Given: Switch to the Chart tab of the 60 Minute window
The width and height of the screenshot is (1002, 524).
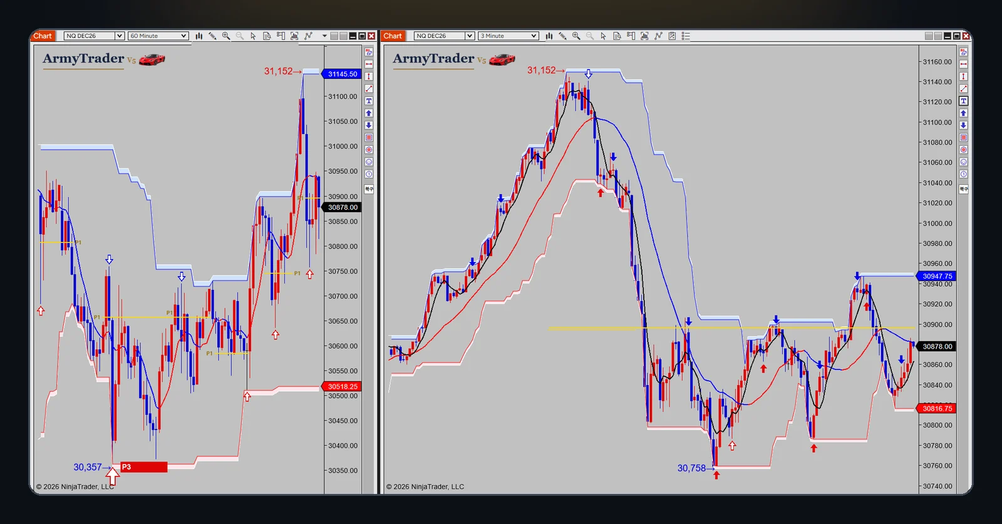Looking at the screenshot, I should [43, 36].
